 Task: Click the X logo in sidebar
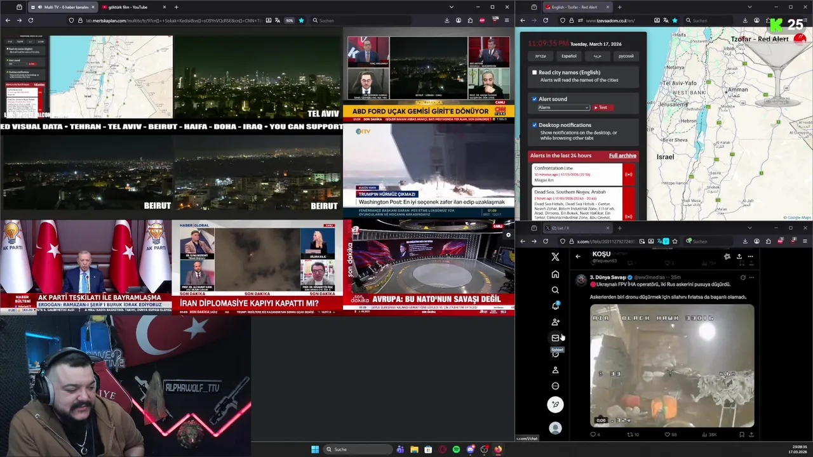pyautogui.click(x=555, y=256)
